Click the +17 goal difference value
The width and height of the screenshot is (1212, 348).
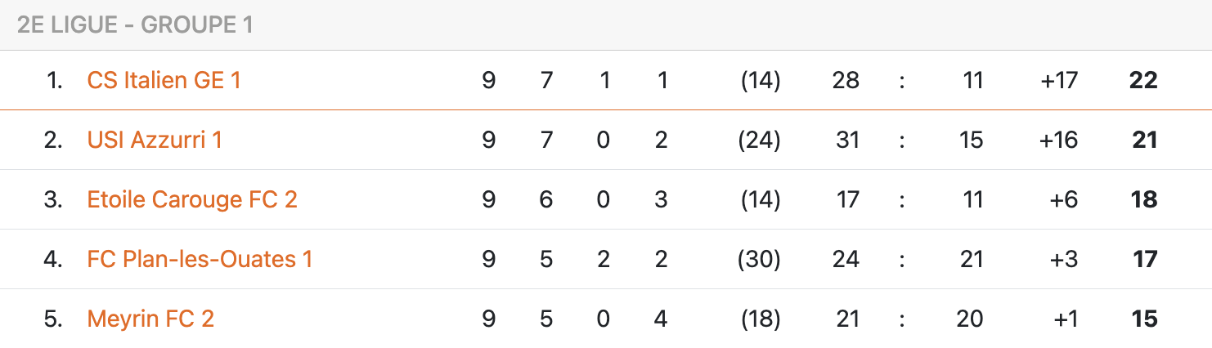click(1058, 80)
